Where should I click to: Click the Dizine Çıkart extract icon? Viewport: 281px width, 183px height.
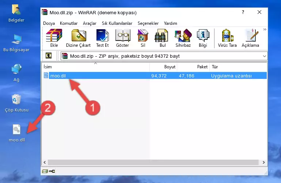click(x=78, y=38)
